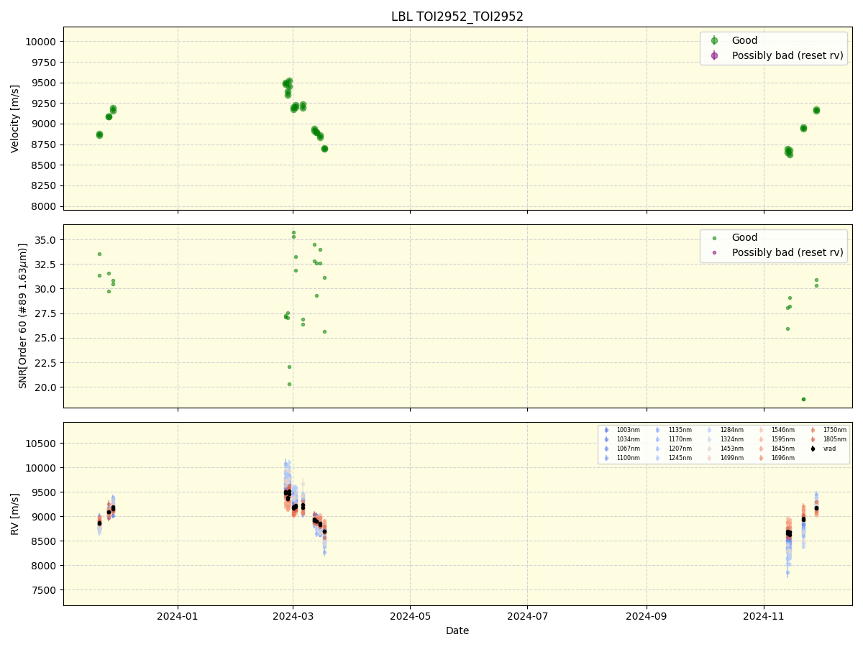Click the purple marker in velocity panel legend
The width and height of the screenshot is (863, 647).
click(714, 55)
